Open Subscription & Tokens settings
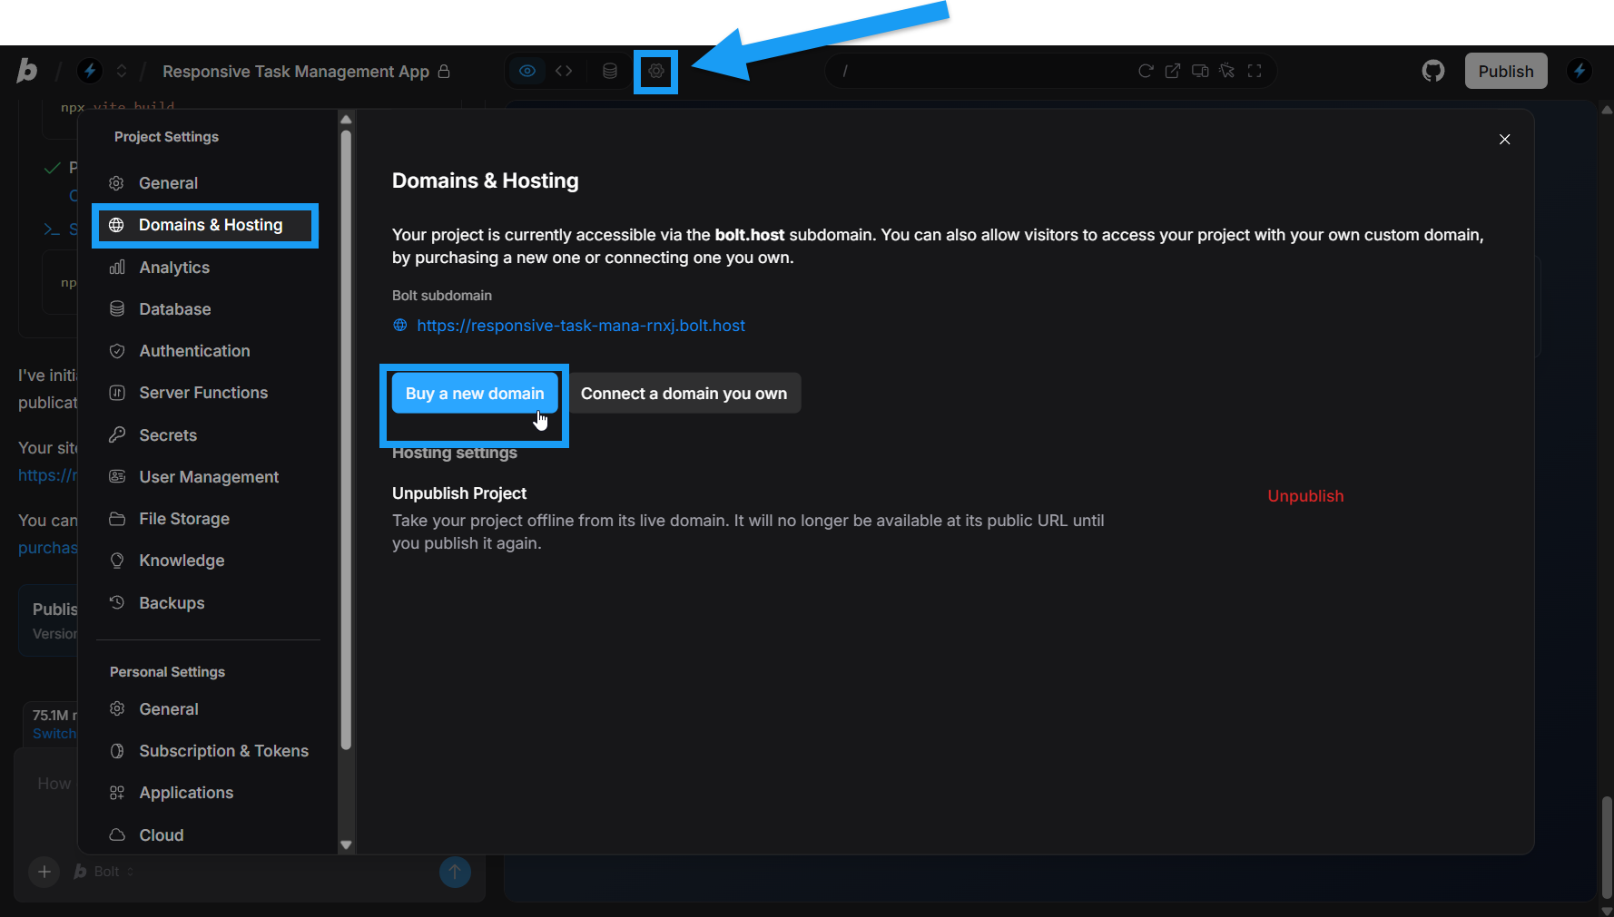This screenshot has height=917, width=1614. click(207, 751)
